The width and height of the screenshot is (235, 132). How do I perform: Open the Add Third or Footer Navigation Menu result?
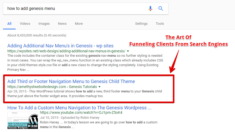[x=71, y=81]
